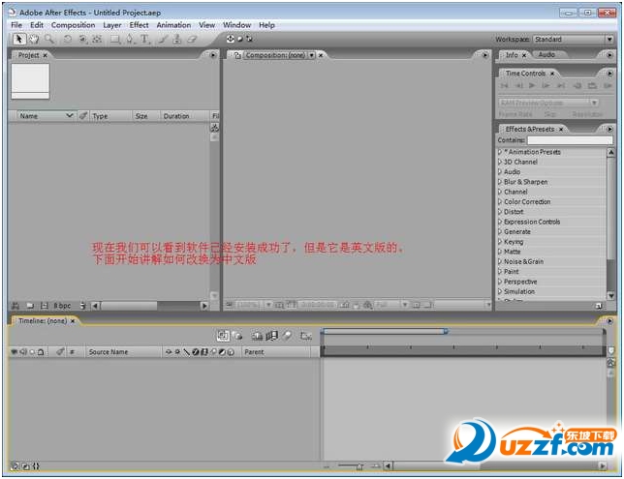Expand the Distort effects category
The width and height of the screenshot is (624, 479).
tap(500, 212)
